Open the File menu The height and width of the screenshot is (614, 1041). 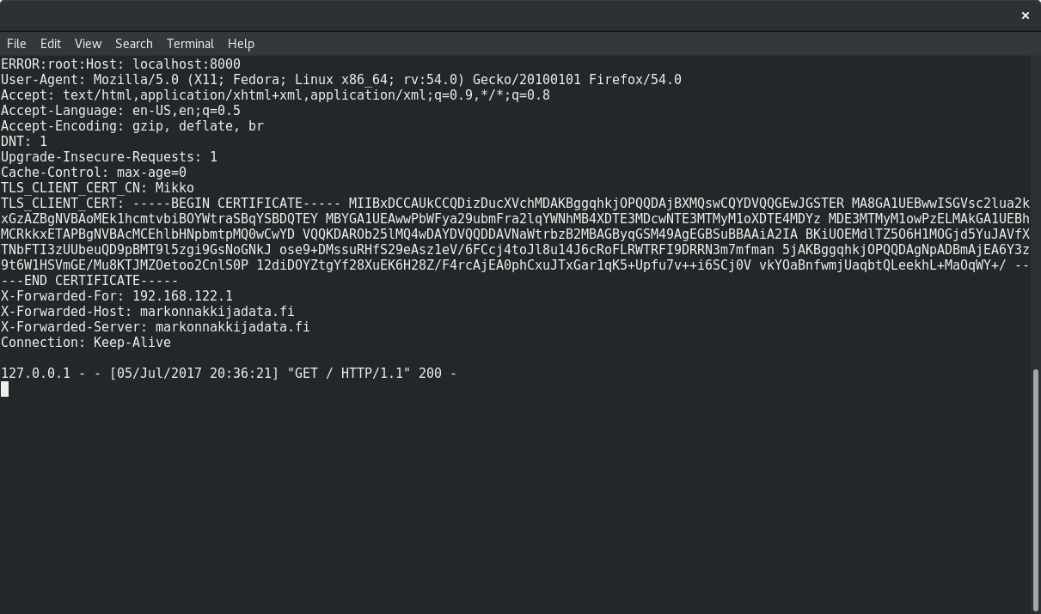(x=16, y=44)
